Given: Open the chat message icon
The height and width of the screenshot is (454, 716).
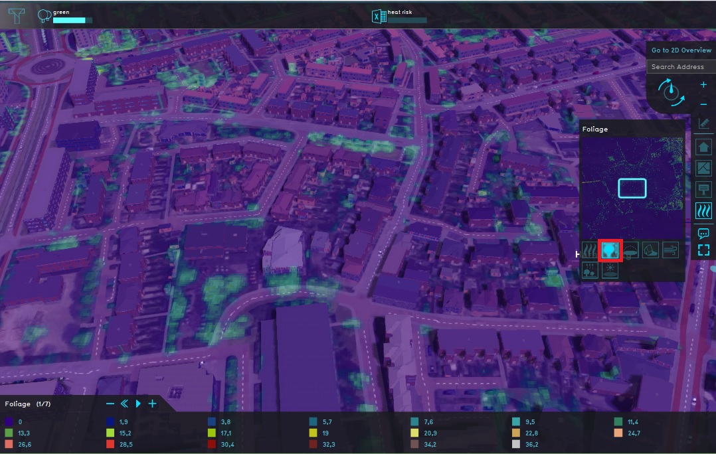Looking at the screenshot, I should click(x=703, y=233).
